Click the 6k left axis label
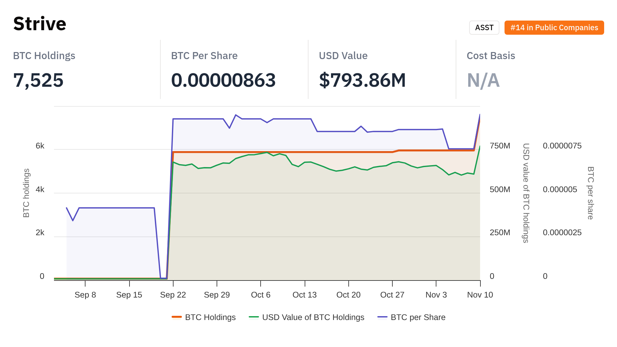This screenshot has width=617, height=347. pos(40,146)
